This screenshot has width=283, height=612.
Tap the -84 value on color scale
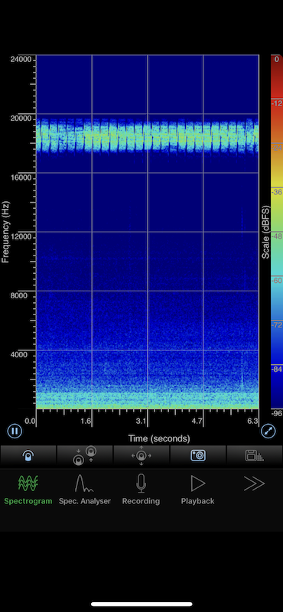pyautogui.click(x=276, y=369)
